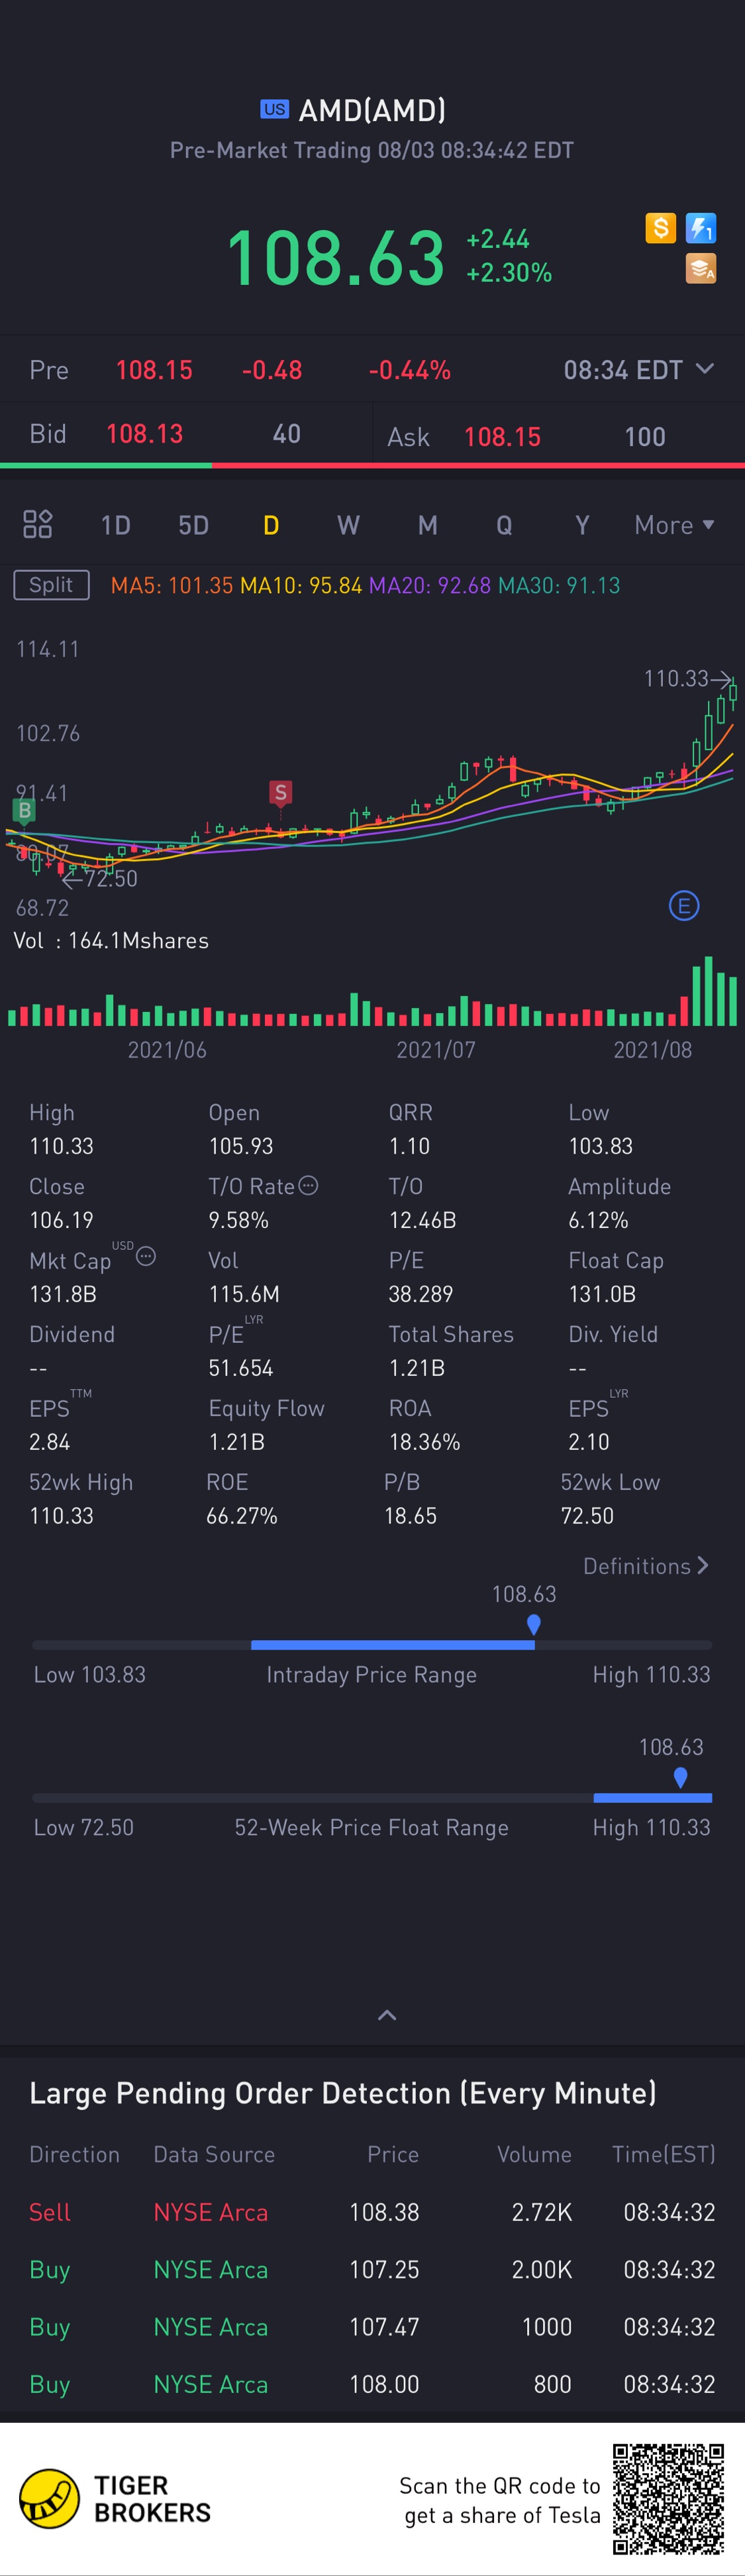Screen dimensions: 745x2576
Task: Tap the bid/ask ratio bar
Action: 372,465
